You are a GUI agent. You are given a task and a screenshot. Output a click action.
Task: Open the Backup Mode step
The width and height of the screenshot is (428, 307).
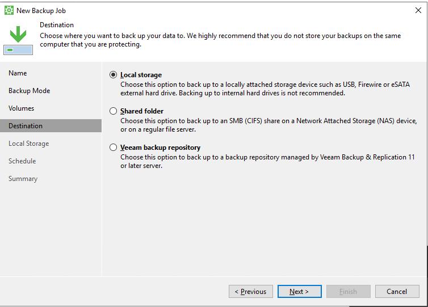29,91
